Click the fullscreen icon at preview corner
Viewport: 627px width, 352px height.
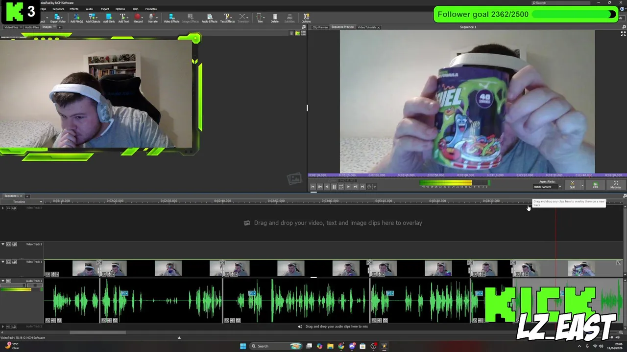coord(623,34)
